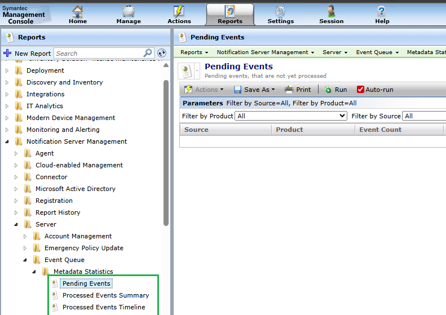Click the report document icon beside Pending Events title
This screenshot has width=446, height=315.
tap(187, 71)
